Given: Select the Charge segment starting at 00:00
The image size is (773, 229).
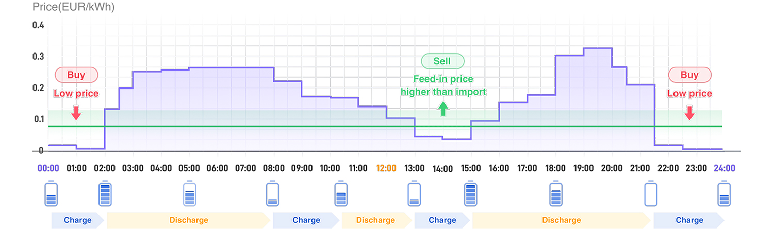Looking at the screenshot, I should coord(77,220).
